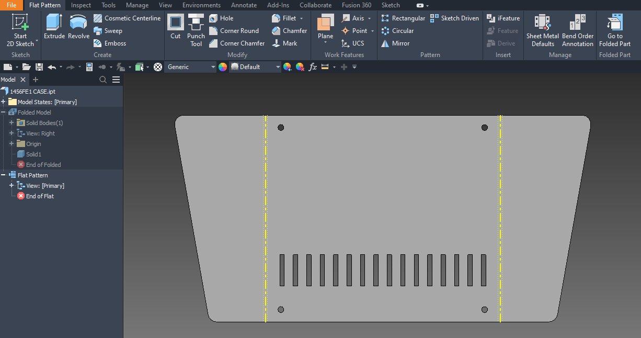The image size is (641, 338).
Task: Start the Measure tool
Action: (324, 66)
